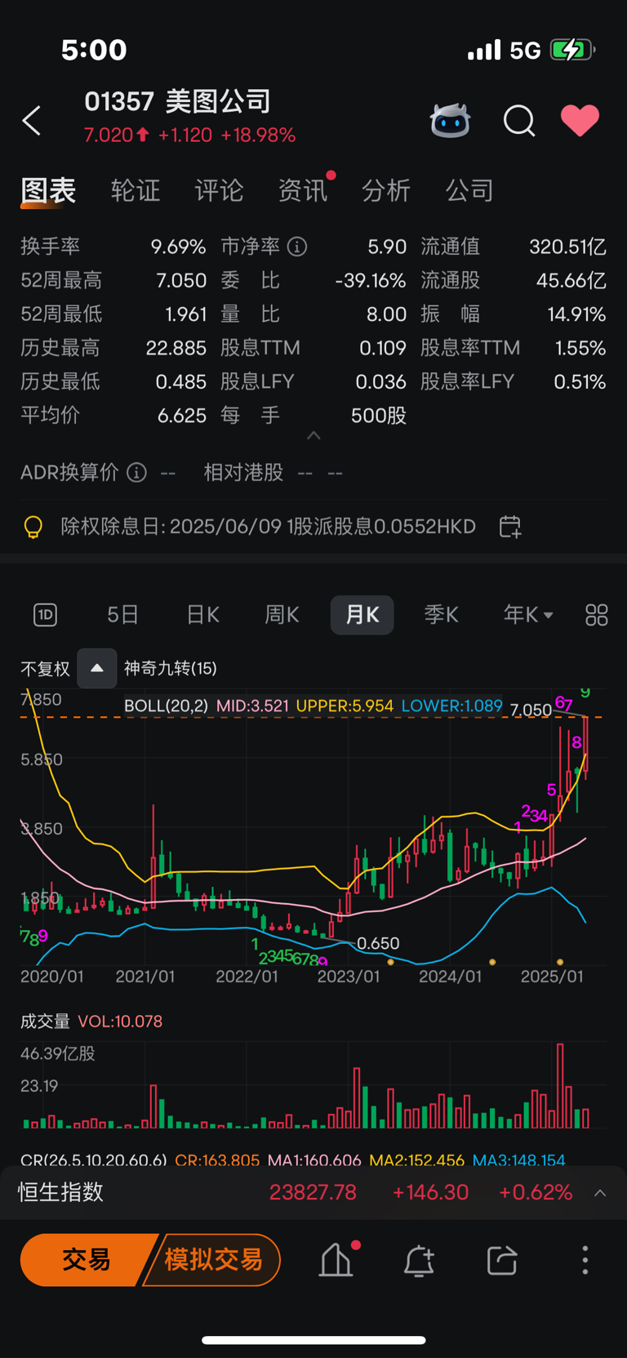Image resolution: width=627 pixels, height=1358 pixels.
Task: Open the three-dot more menu
Action: pyautogui.click(x=585, y=1260)
